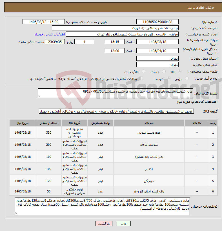Toggle the اسناد خزانه اسلامی payment checkbox
The image size is (222, 231).
pos(141,78)
